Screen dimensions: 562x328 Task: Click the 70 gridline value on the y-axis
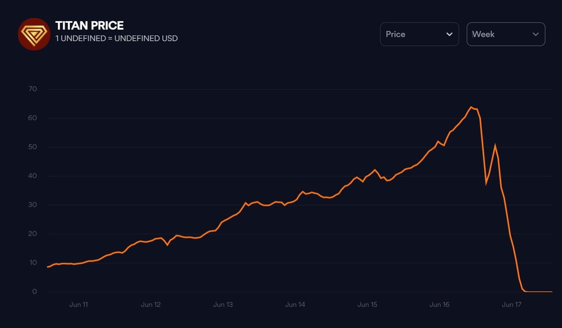(x=33, y=89)
